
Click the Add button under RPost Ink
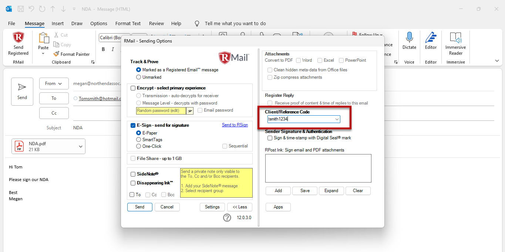click(278, 191)
